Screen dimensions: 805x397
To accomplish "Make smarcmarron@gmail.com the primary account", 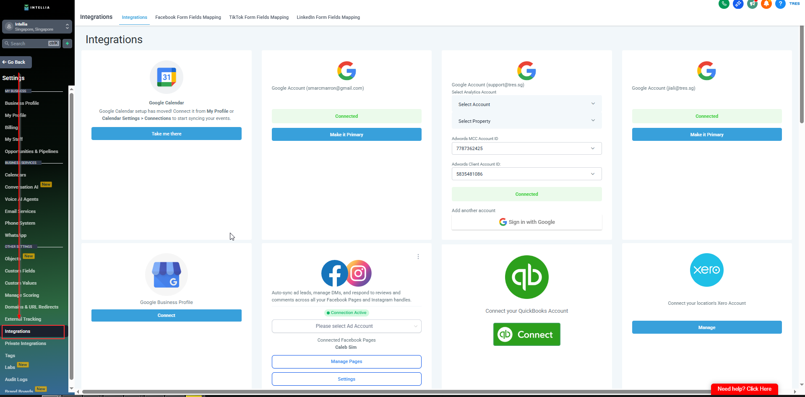I will (346, 135).
